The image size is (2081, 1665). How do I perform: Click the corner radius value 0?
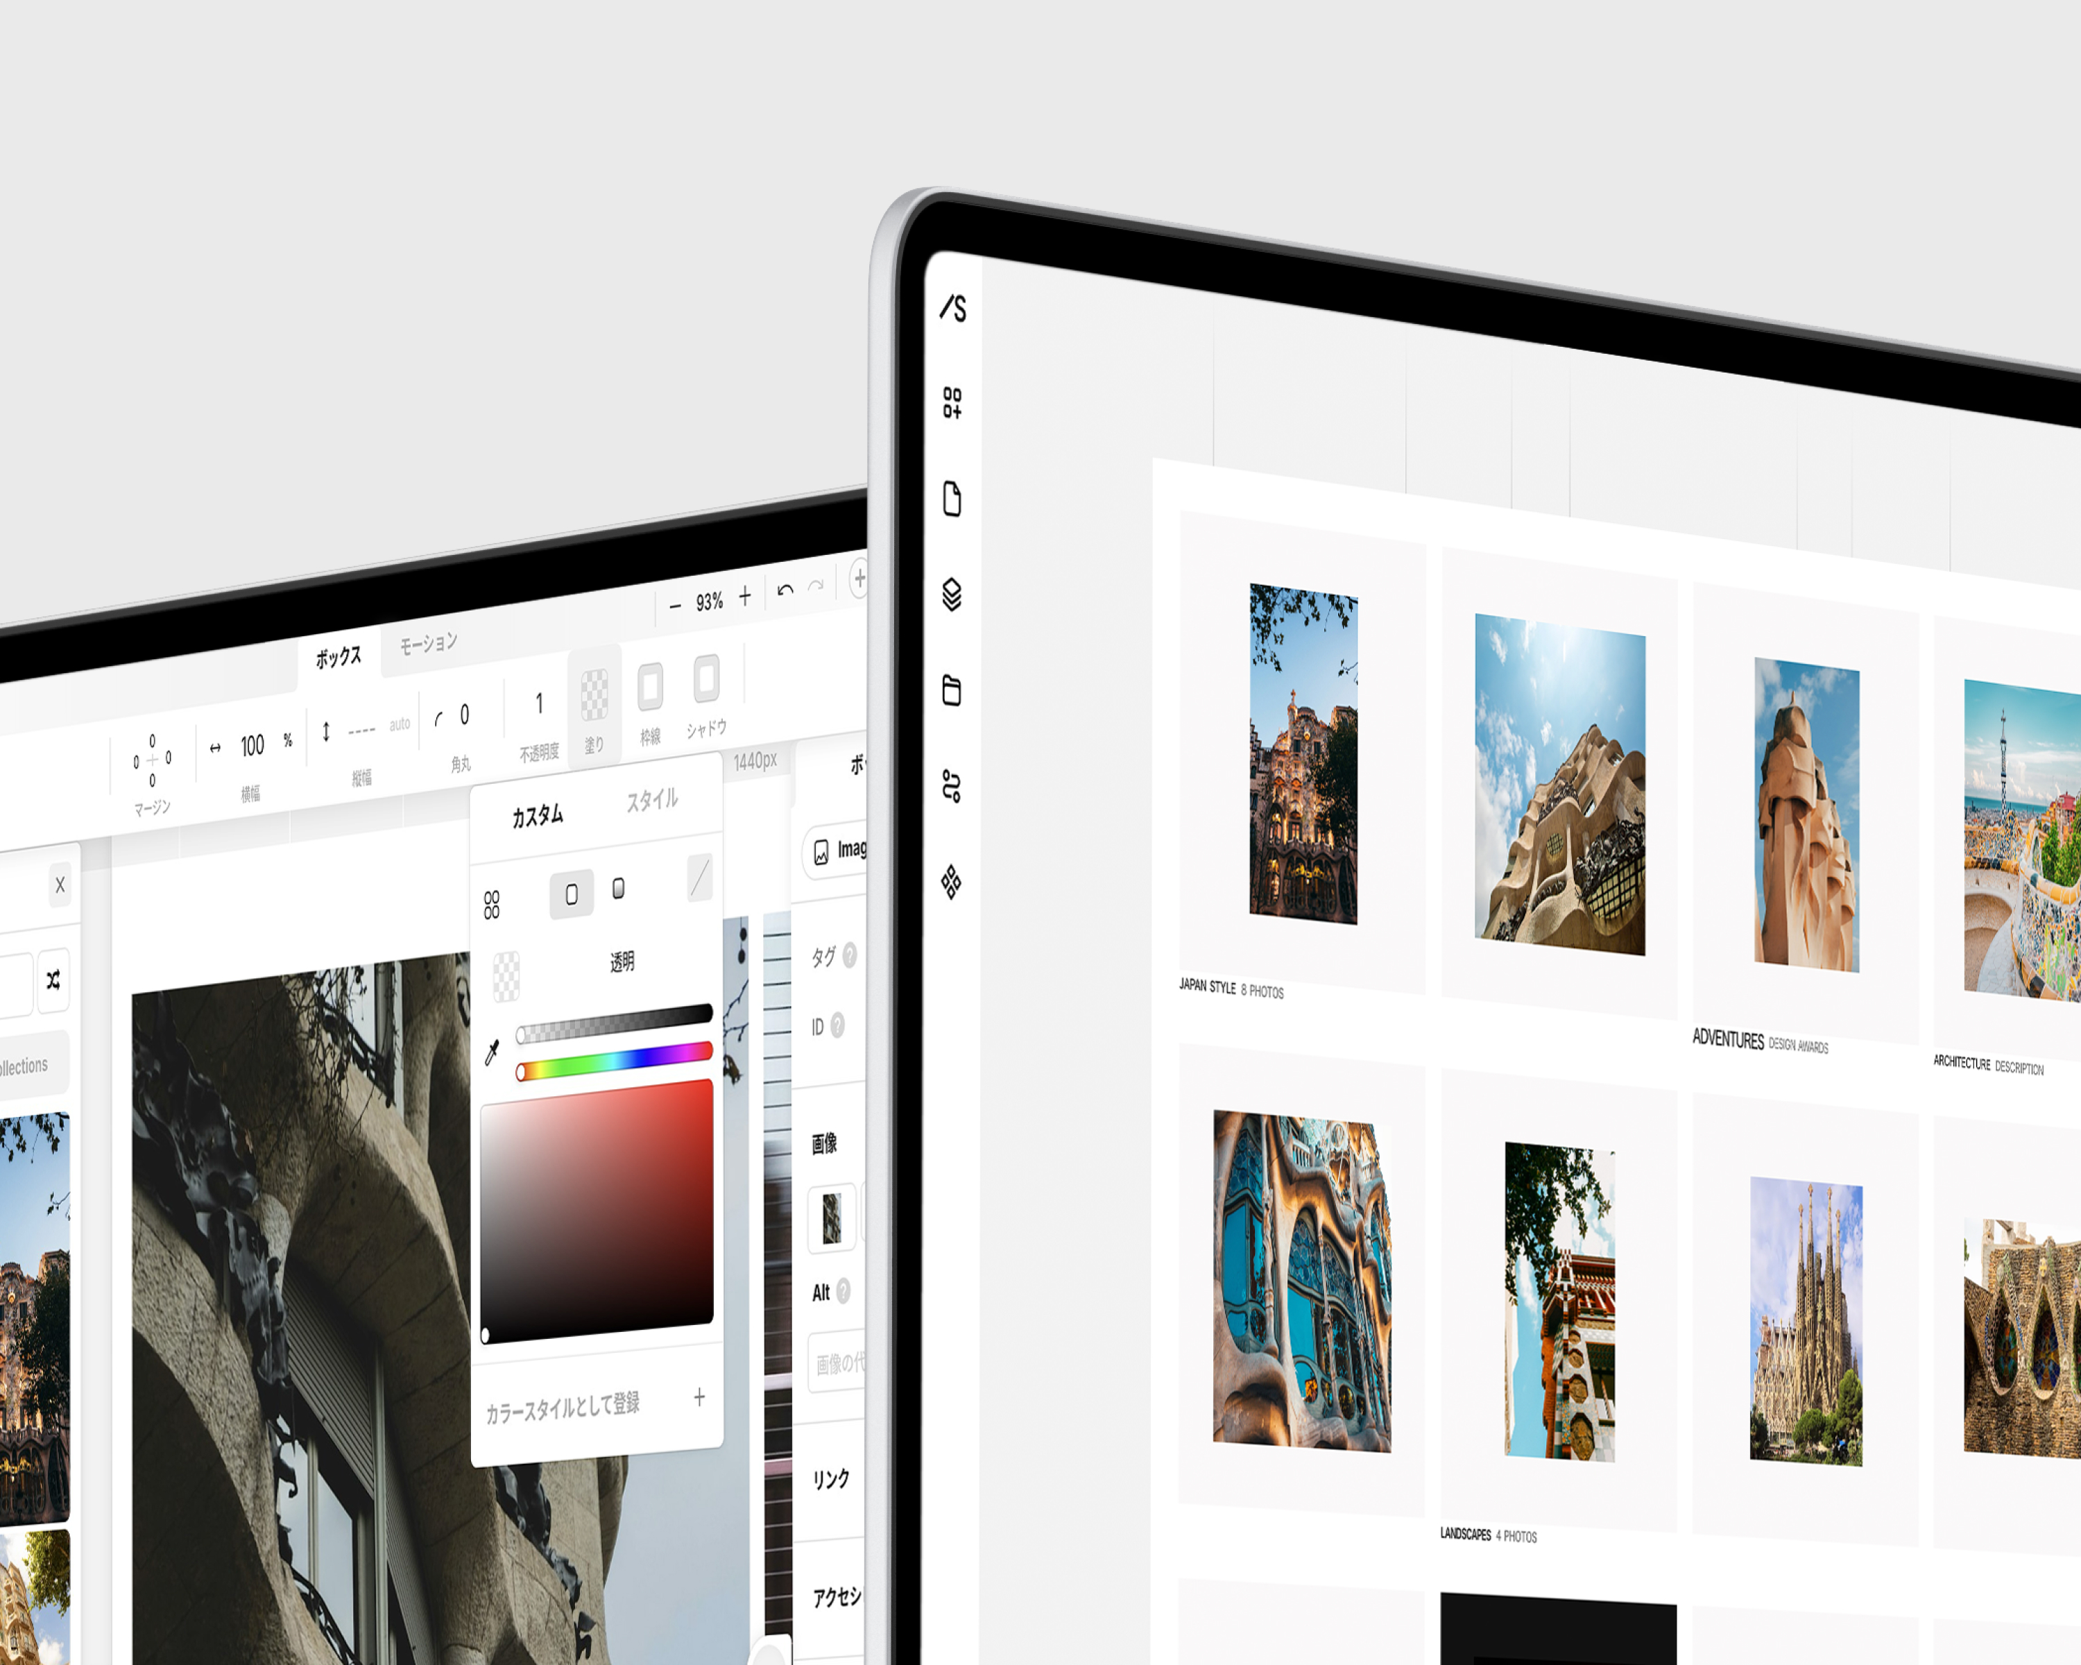click(x=464, y=715)
